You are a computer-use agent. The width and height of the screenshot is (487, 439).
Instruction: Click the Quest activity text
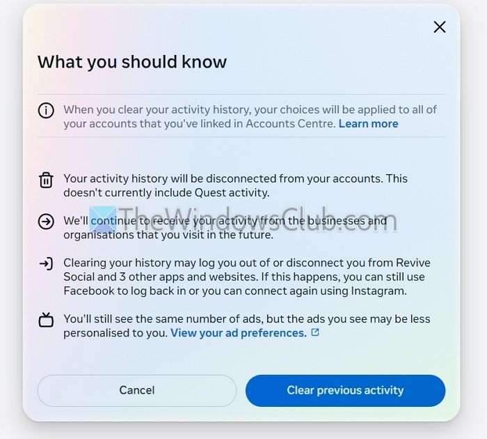[232, 193]
